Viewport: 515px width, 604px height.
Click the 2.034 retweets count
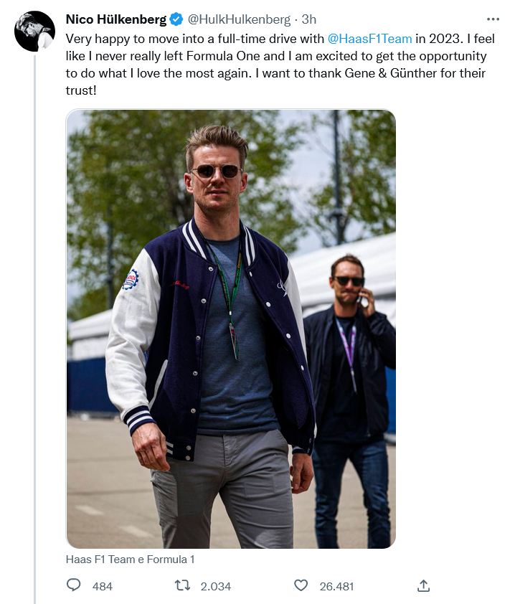point(216,586)
